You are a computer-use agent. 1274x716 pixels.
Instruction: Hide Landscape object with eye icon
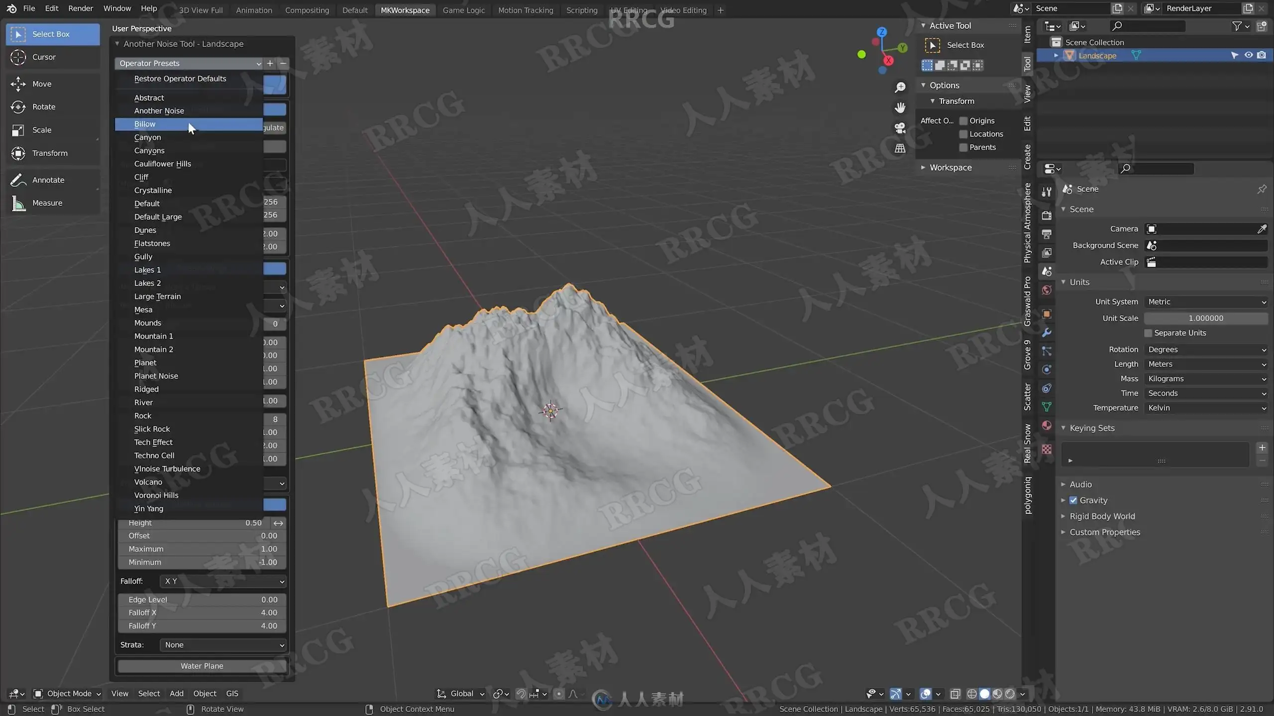tap(1248, 55)
